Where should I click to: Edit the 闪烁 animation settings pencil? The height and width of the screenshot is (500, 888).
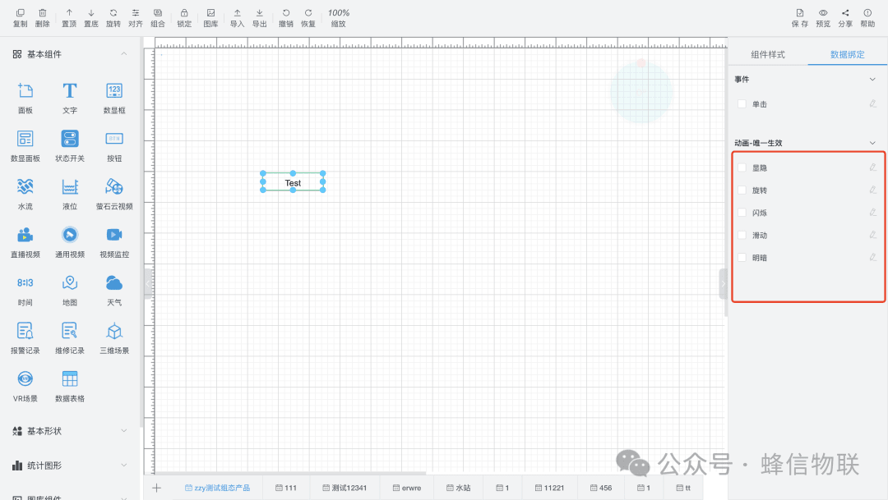point(872,212)
